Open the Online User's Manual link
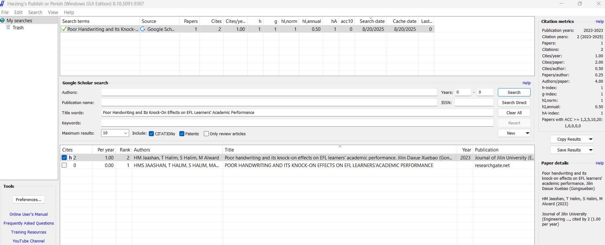The image size is (605, 245). 29,214
